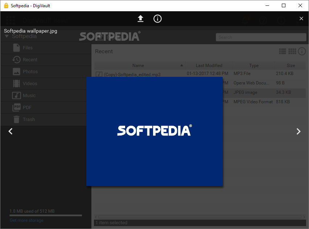Click the '1 item selected' status text

pyautogui.click(x=111, y=223)
